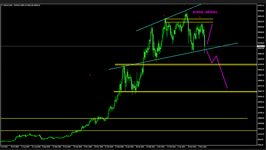Select the 'acima -abaixo' text label
The height and width of the screenshot is (150, 266).
click(x=205, y=12)
